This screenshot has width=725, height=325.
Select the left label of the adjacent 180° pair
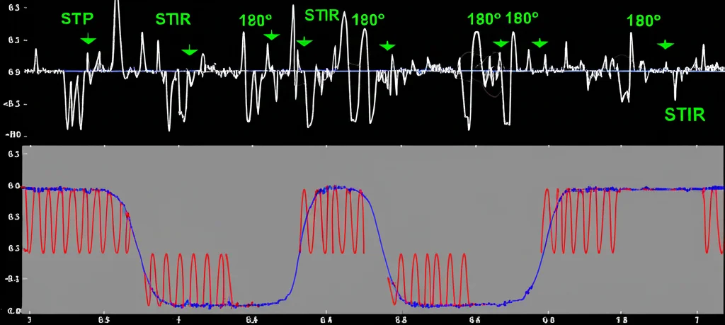(484, 18)
